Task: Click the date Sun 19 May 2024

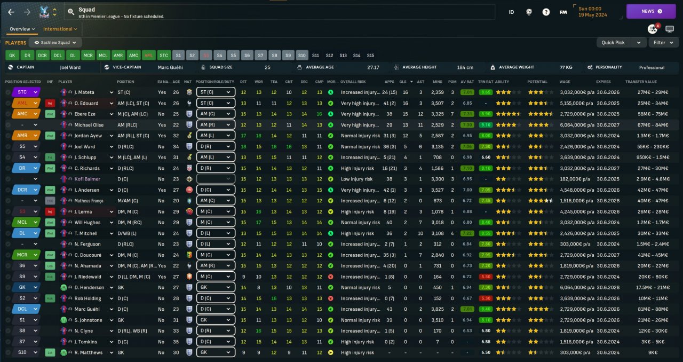Action: click(593, 12)
